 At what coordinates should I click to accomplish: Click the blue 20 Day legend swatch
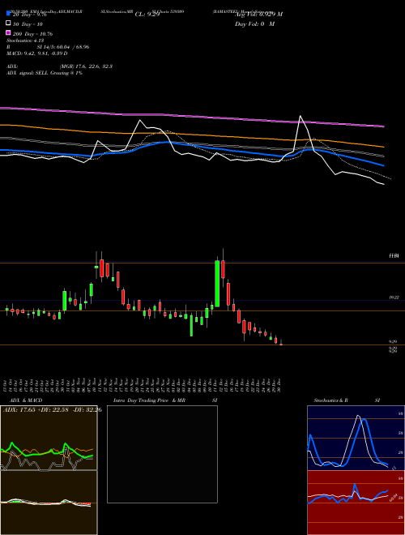pos(8,13)
